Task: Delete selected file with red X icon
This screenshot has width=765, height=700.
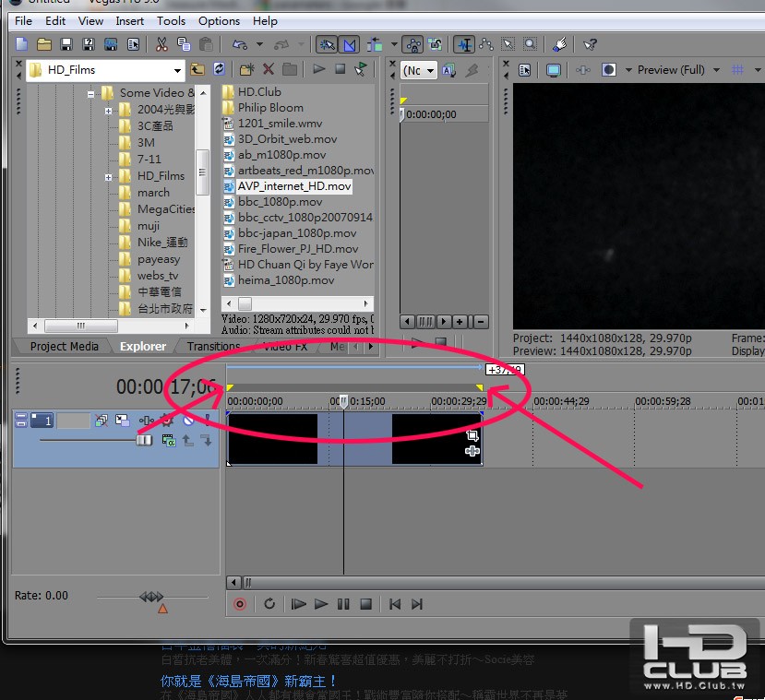Action: point(269,69)
